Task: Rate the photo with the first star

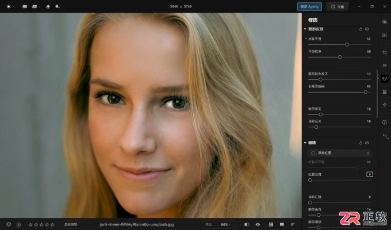Action: click(30, 224)
